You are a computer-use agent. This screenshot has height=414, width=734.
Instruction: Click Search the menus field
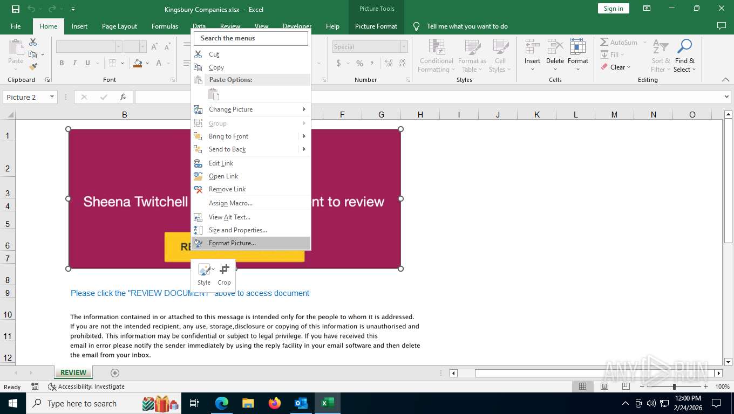(251, 38)
